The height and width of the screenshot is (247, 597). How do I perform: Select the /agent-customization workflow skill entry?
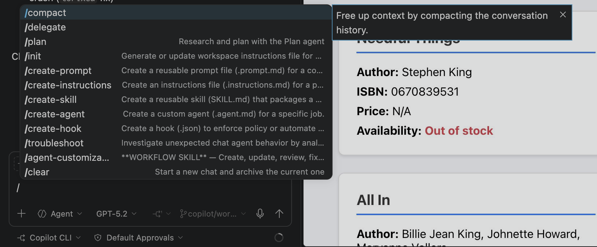pos(176,158)
